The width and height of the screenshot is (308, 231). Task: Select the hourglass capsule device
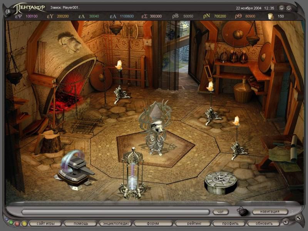132,173
